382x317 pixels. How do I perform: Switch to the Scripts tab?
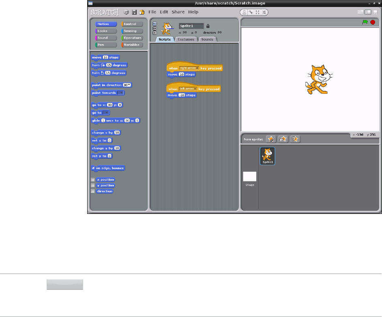click(x=165, y=39)
